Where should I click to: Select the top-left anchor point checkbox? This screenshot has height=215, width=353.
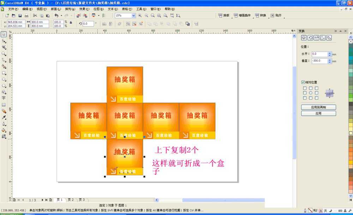305,88
